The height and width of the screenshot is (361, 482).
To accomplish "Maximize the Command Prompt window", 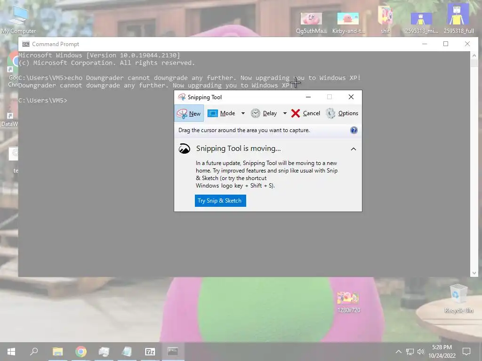I will pyautogui.click(x=446, y=44).
